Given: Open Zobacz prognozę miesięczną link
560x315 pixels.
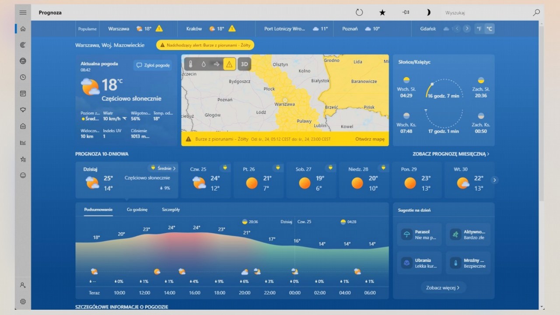Looking at the screenshot, I should [x=451, y=154].
